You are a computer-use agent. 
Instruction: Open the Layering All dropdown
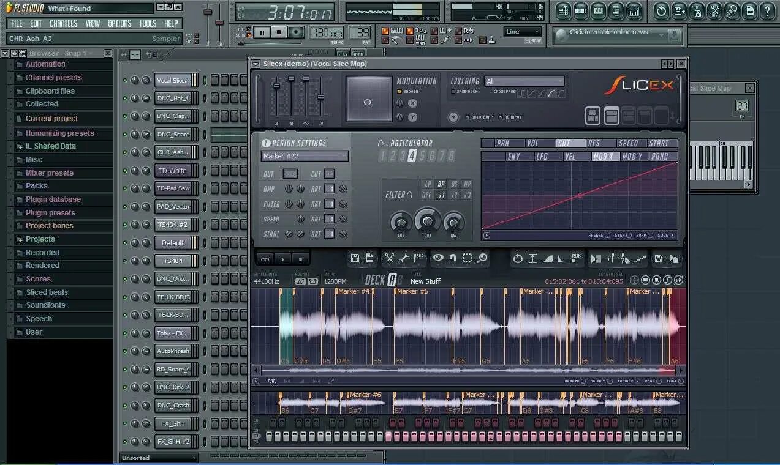[x=524, y=81]
